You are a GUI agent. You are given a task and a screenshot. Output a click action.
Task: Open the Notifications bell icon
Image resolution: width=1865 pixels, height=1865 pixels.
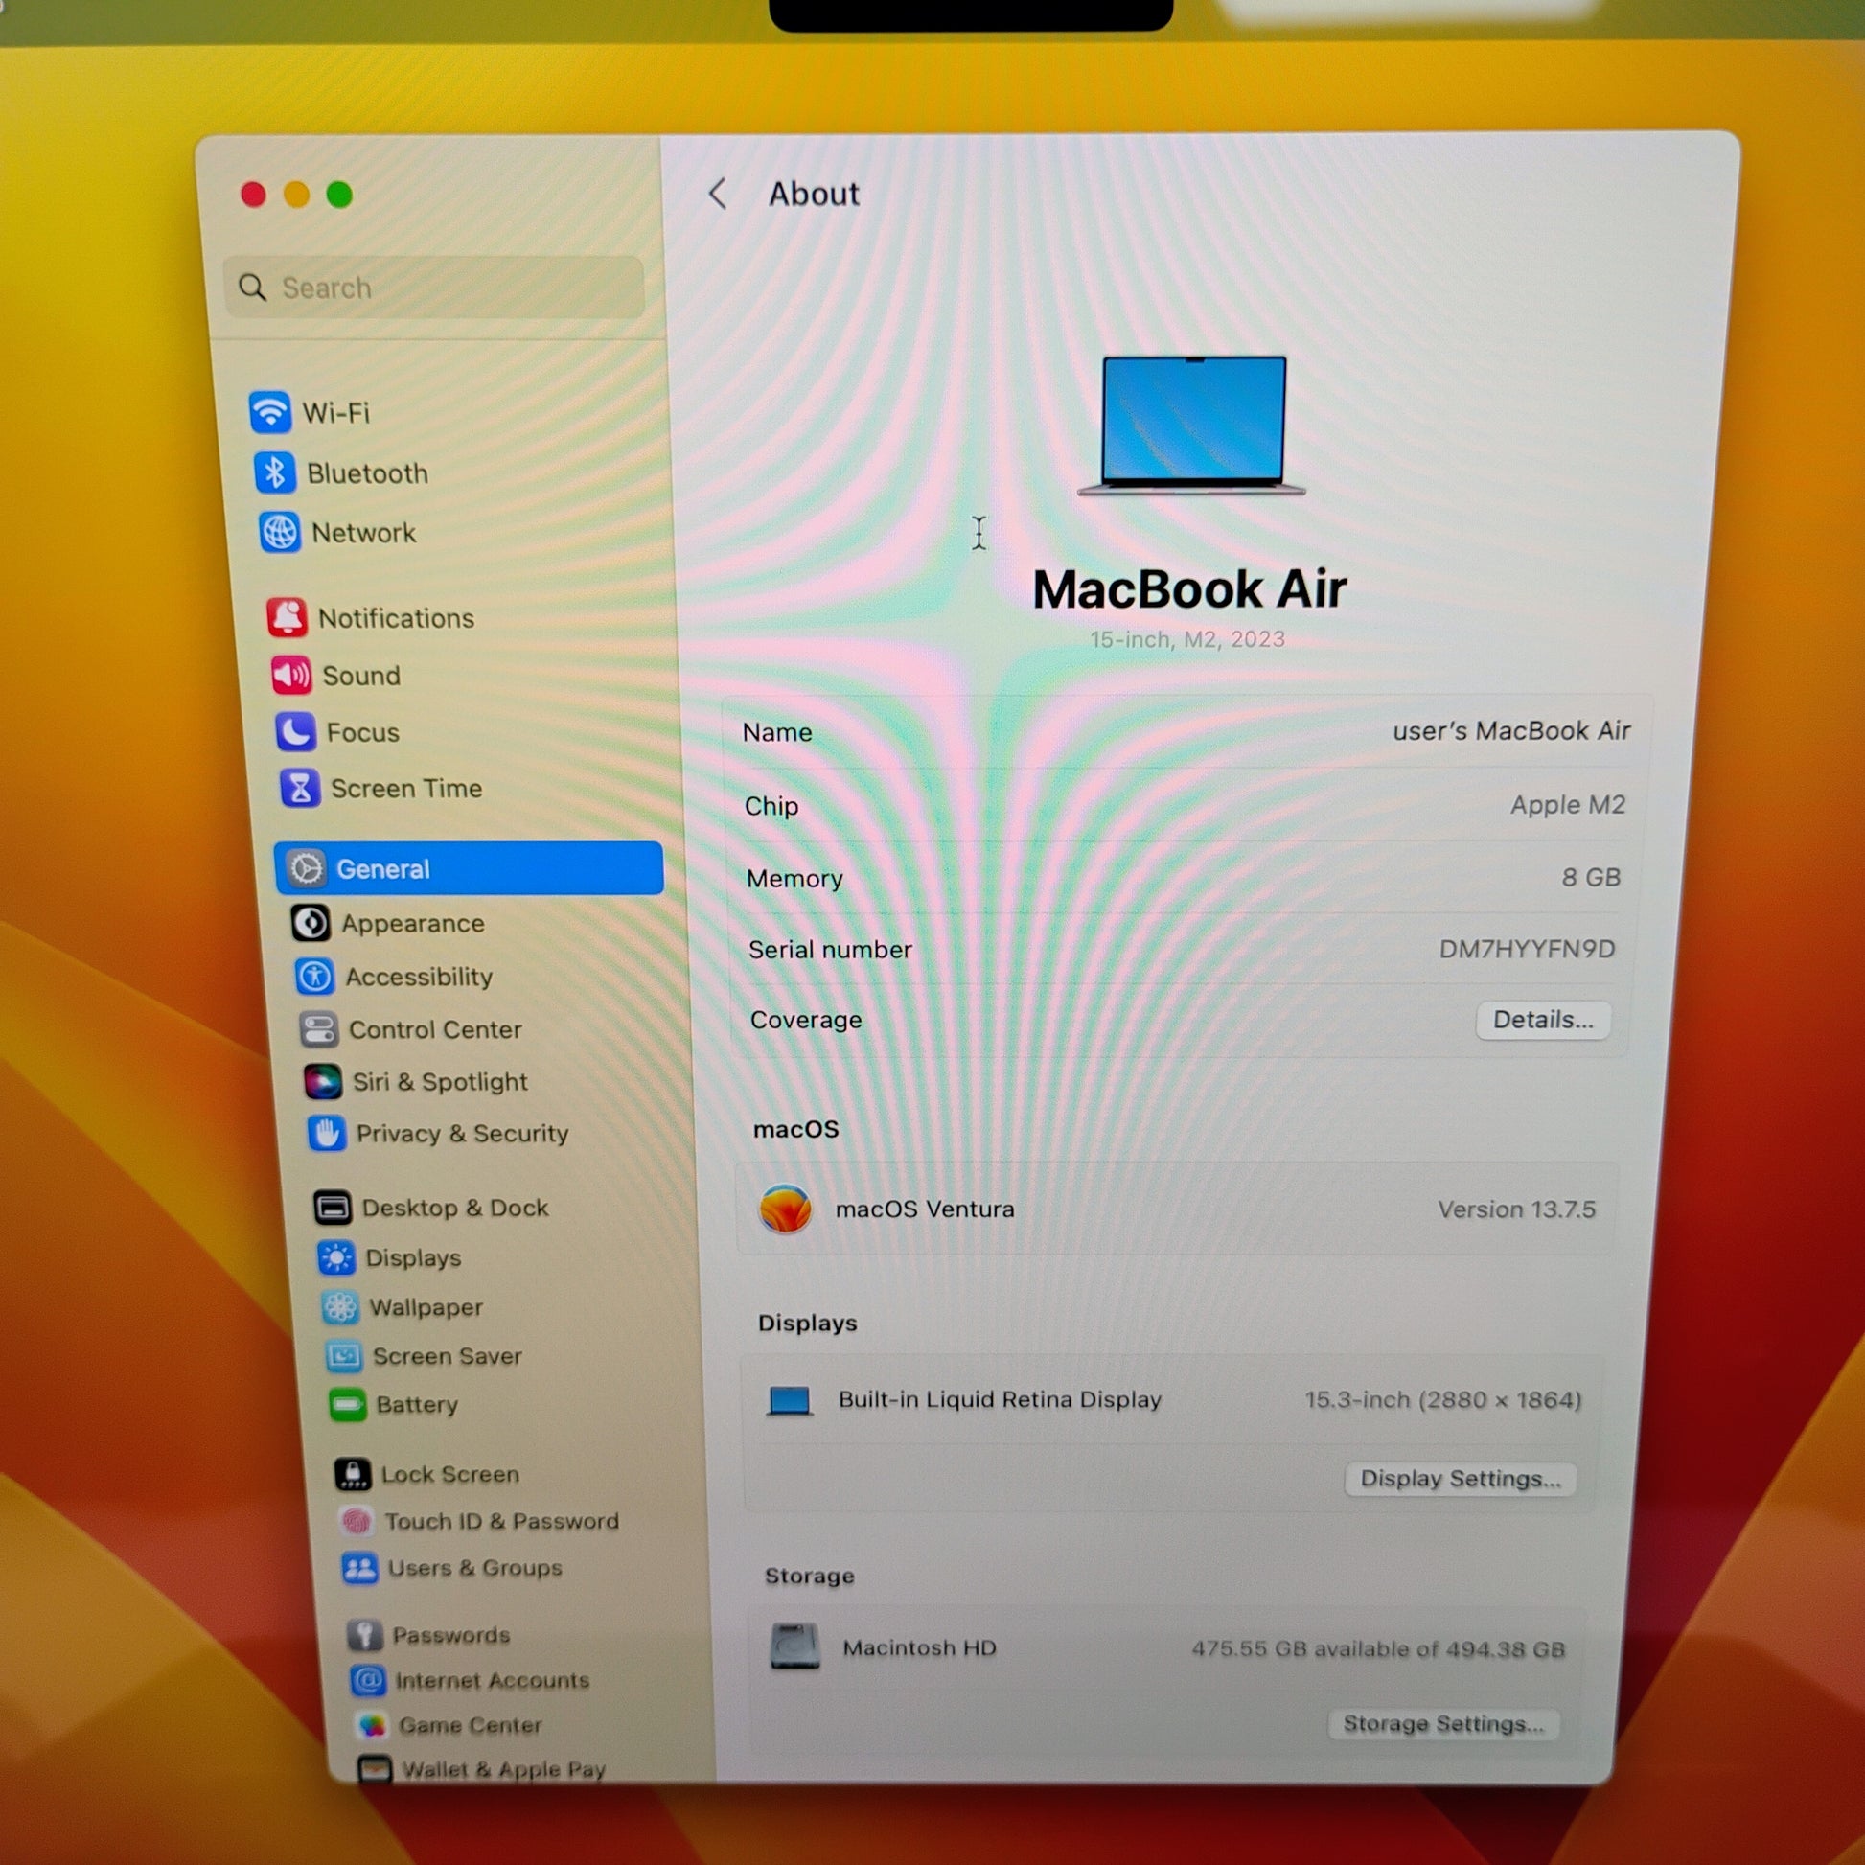coord(287,618)
